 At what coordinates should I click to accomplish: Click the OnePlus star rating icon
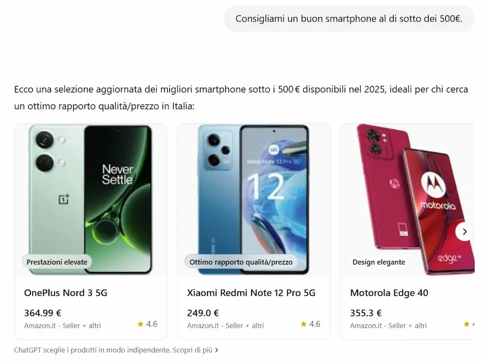140,324
